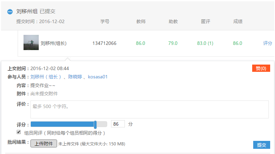Click the 刘移州组 已提交 group title

(x=36, y=11)
